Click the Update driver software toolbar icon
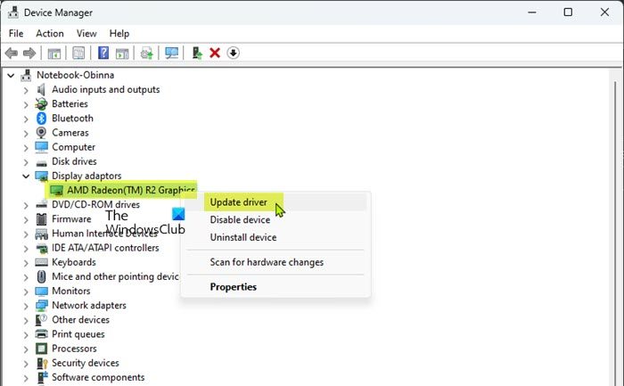Image resolution: width=624 pixels, height=386 pixels. (147, 53)
